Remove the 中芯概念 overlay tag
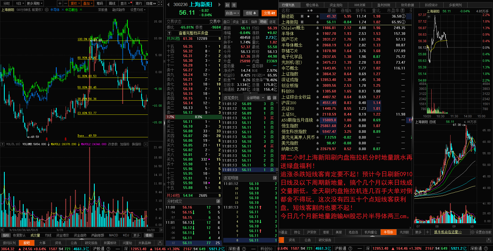The image size is (493, 251). coord(81,10)
